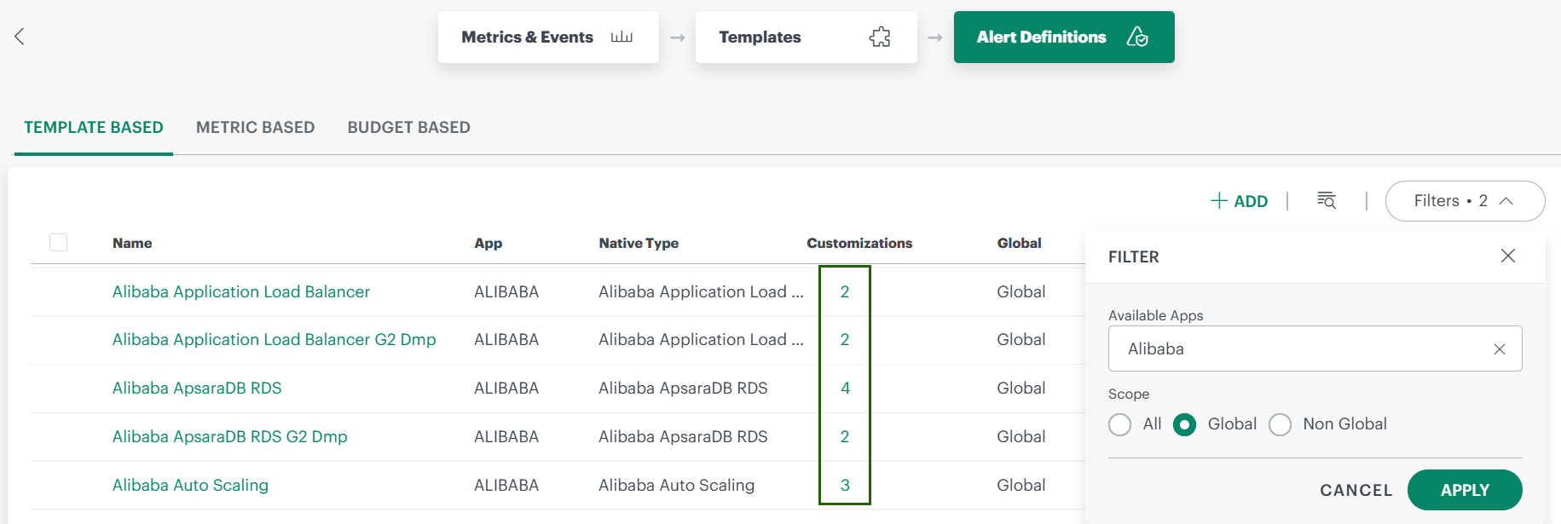The width and height of the screenshot is (1561, 524).
Task: Go back using the left chevron arrow
Action: 20,36
